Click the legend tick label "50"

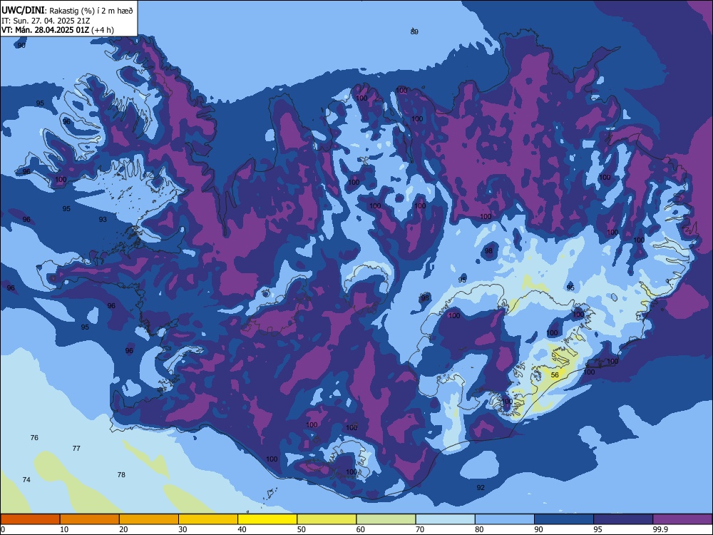(x=302, y=529)
